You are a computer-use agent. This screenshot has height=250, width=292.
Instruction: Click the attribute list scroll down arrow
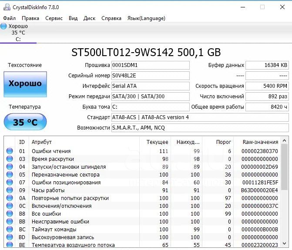[284, 243]
